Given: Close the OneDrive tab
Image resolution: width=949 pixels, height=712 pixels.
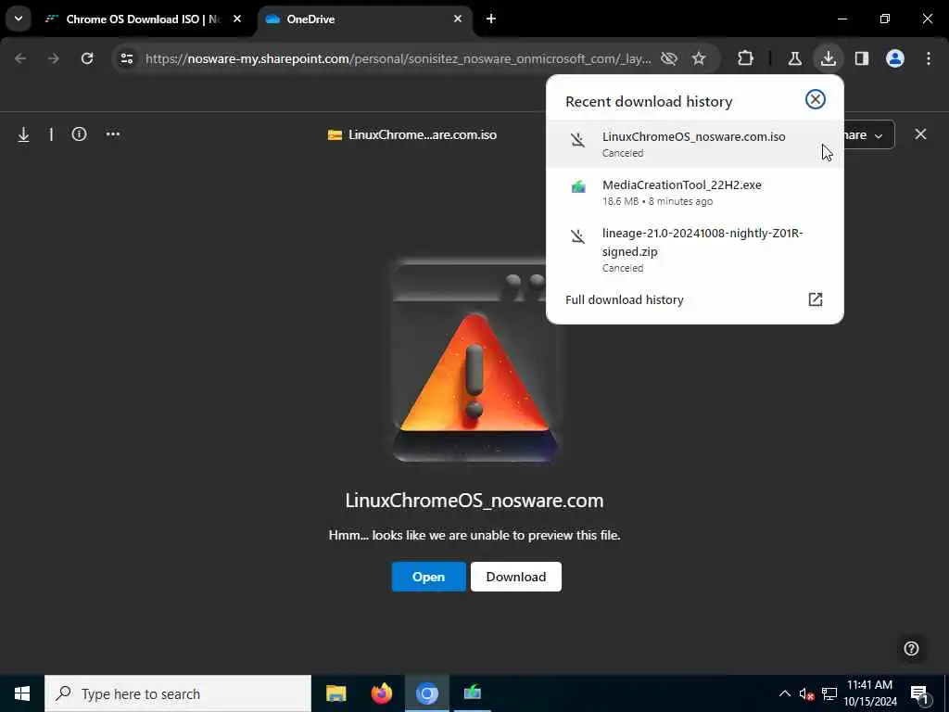Looking at the screenshot, I should coord(458,19).
